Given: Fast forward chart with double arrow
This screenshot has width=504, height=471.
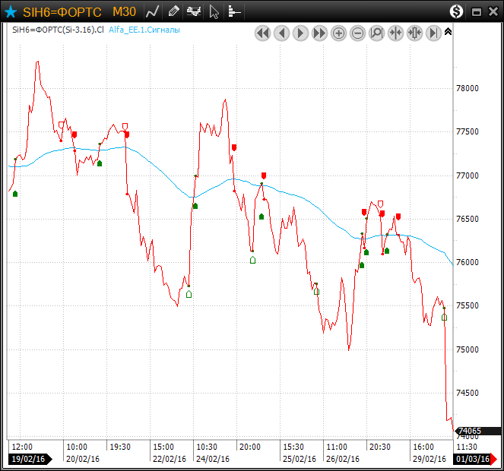Looking at the screenshot, I should [319, 33].
